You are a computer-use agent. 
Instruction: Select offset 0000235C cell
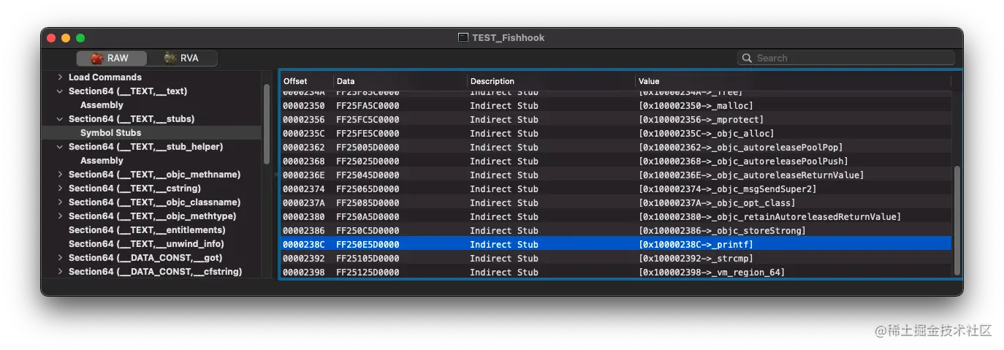point(304,134)
